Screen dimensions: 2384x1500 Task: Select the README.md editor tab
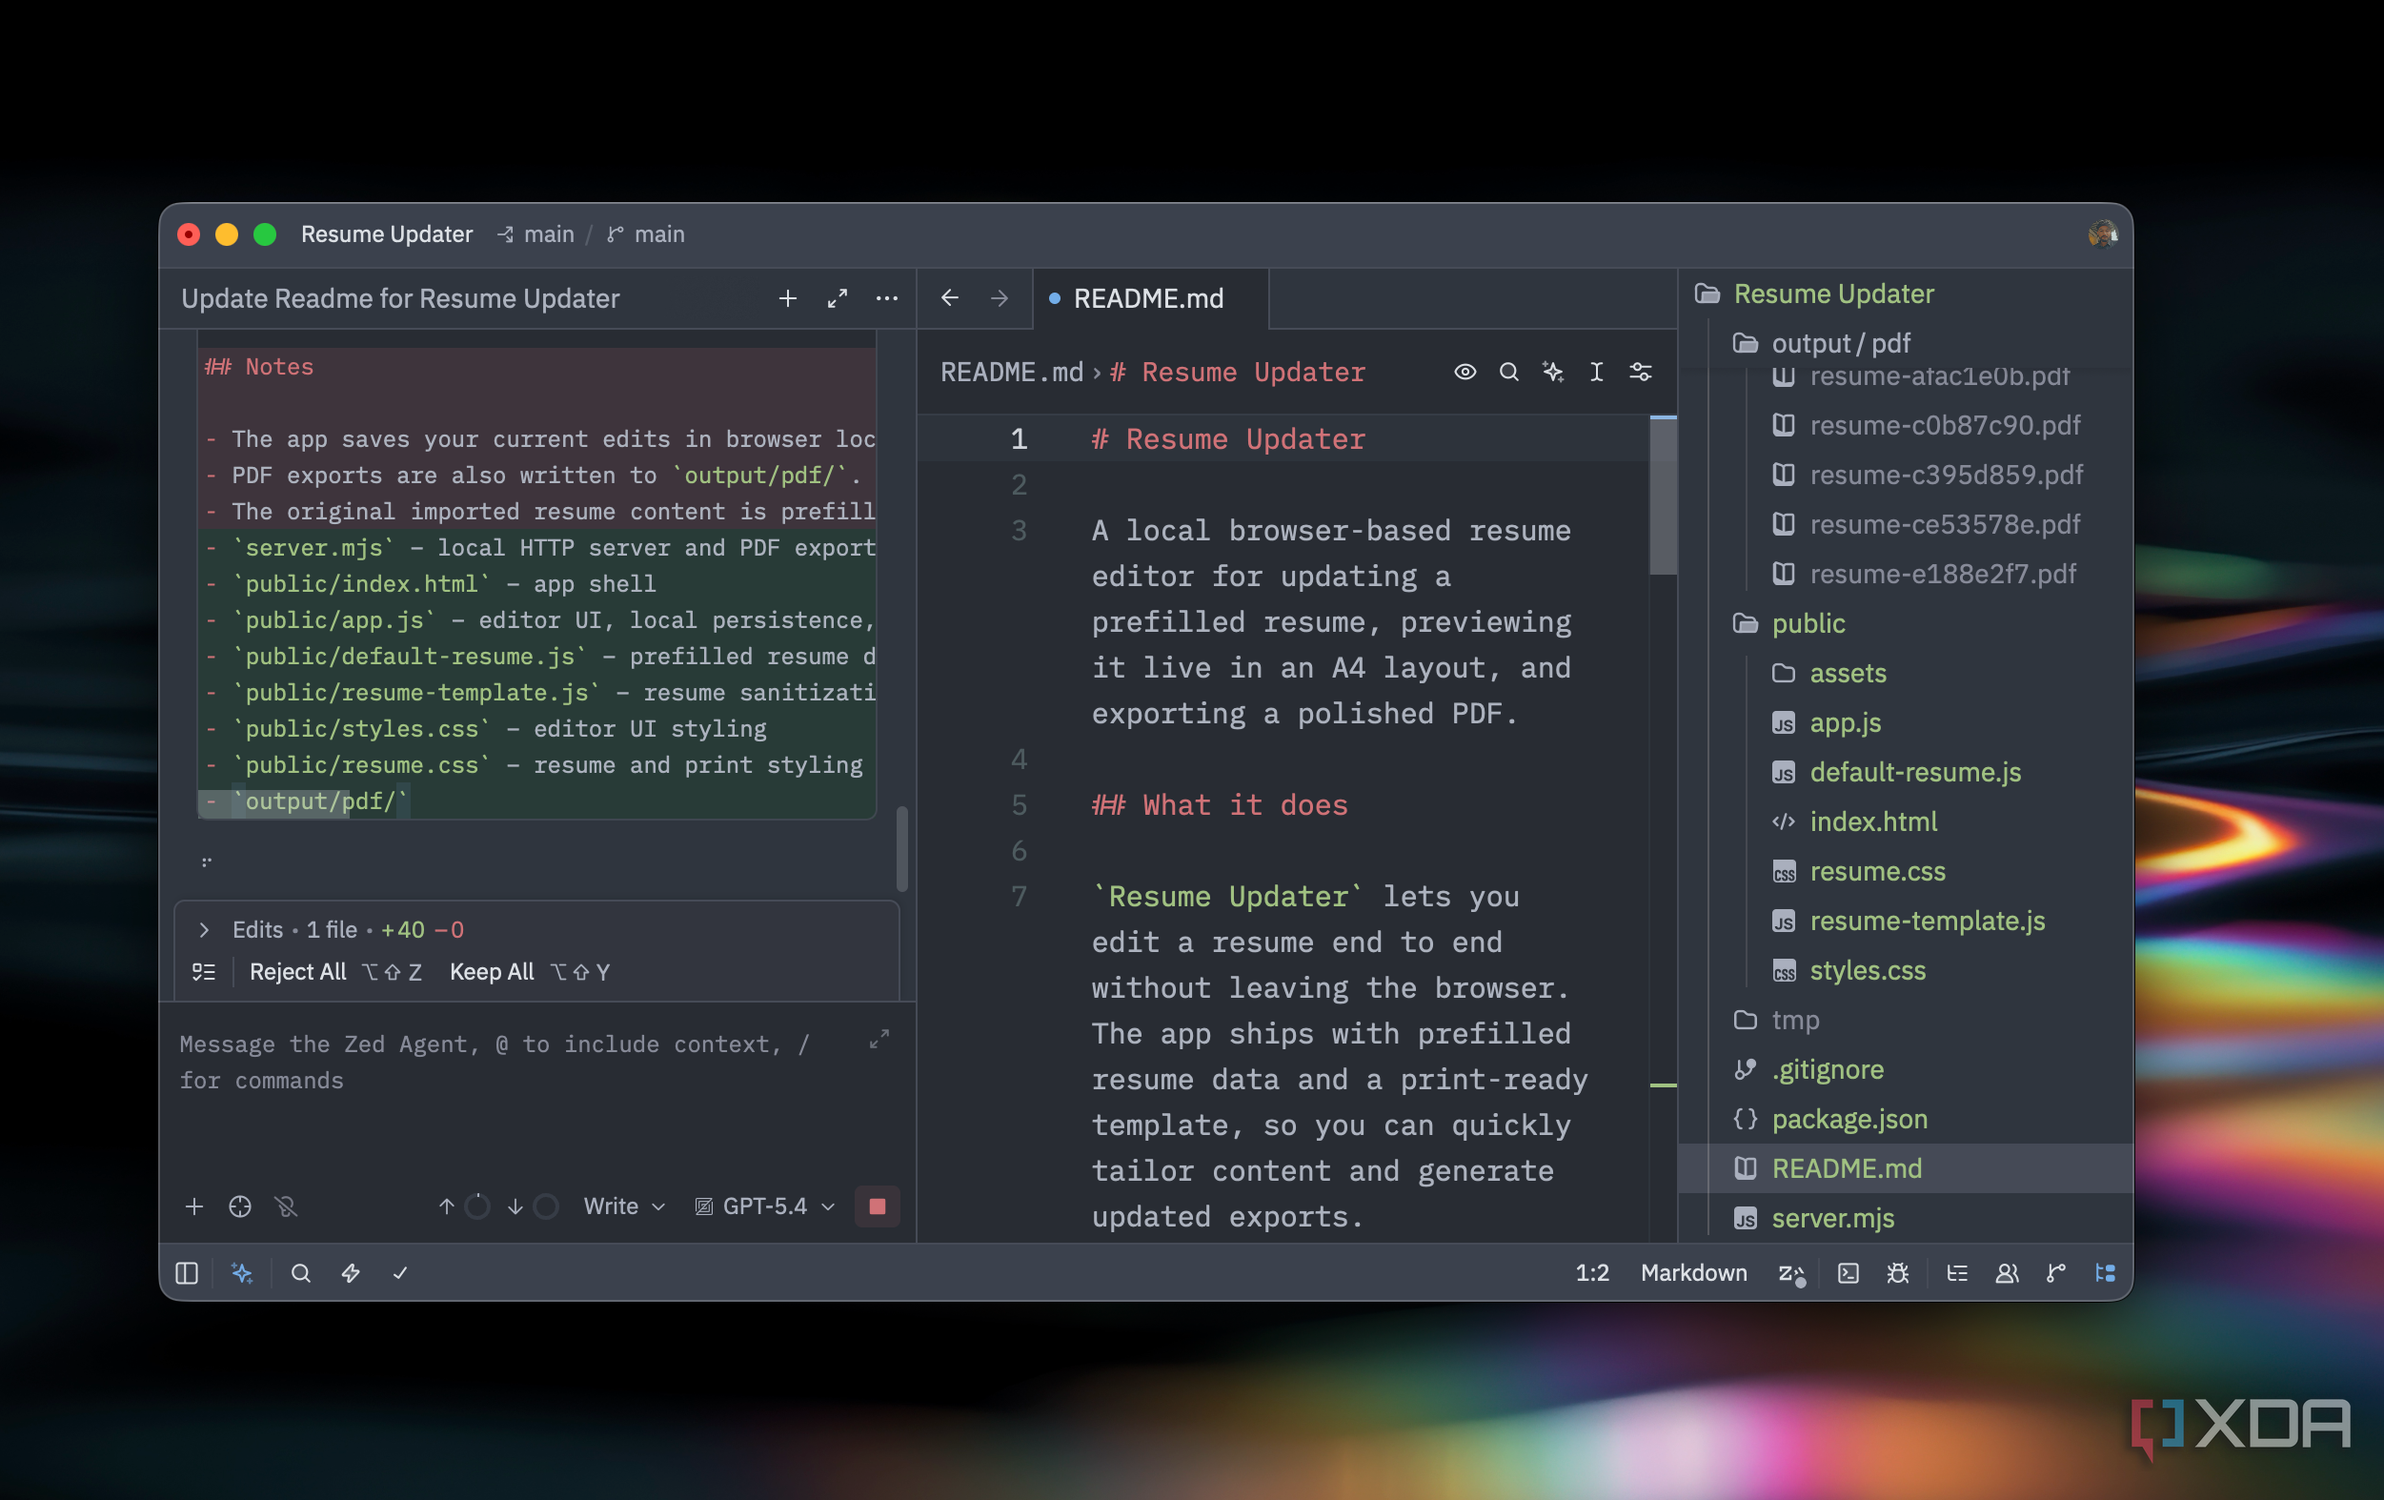tap(1148, 298)
